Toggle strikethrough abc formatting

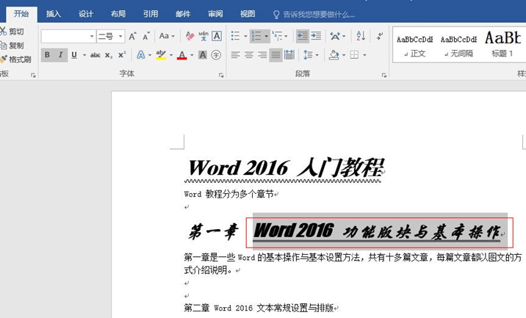coord(95,55)
